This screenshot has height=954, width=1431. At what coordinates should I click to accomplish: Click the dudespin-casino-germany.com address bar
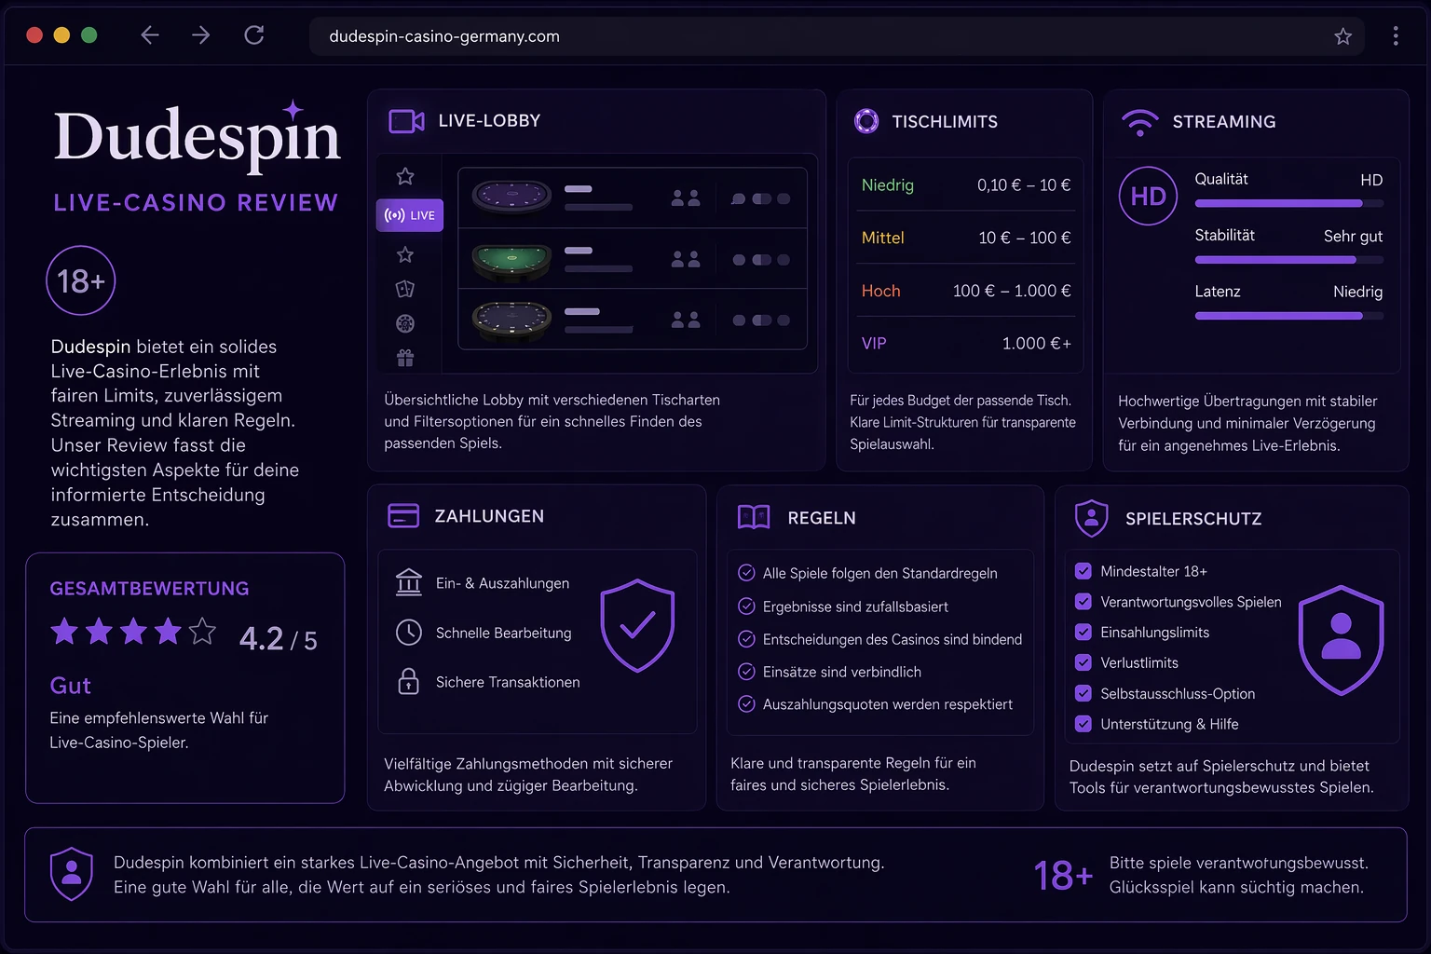click(x=837, y=36)
